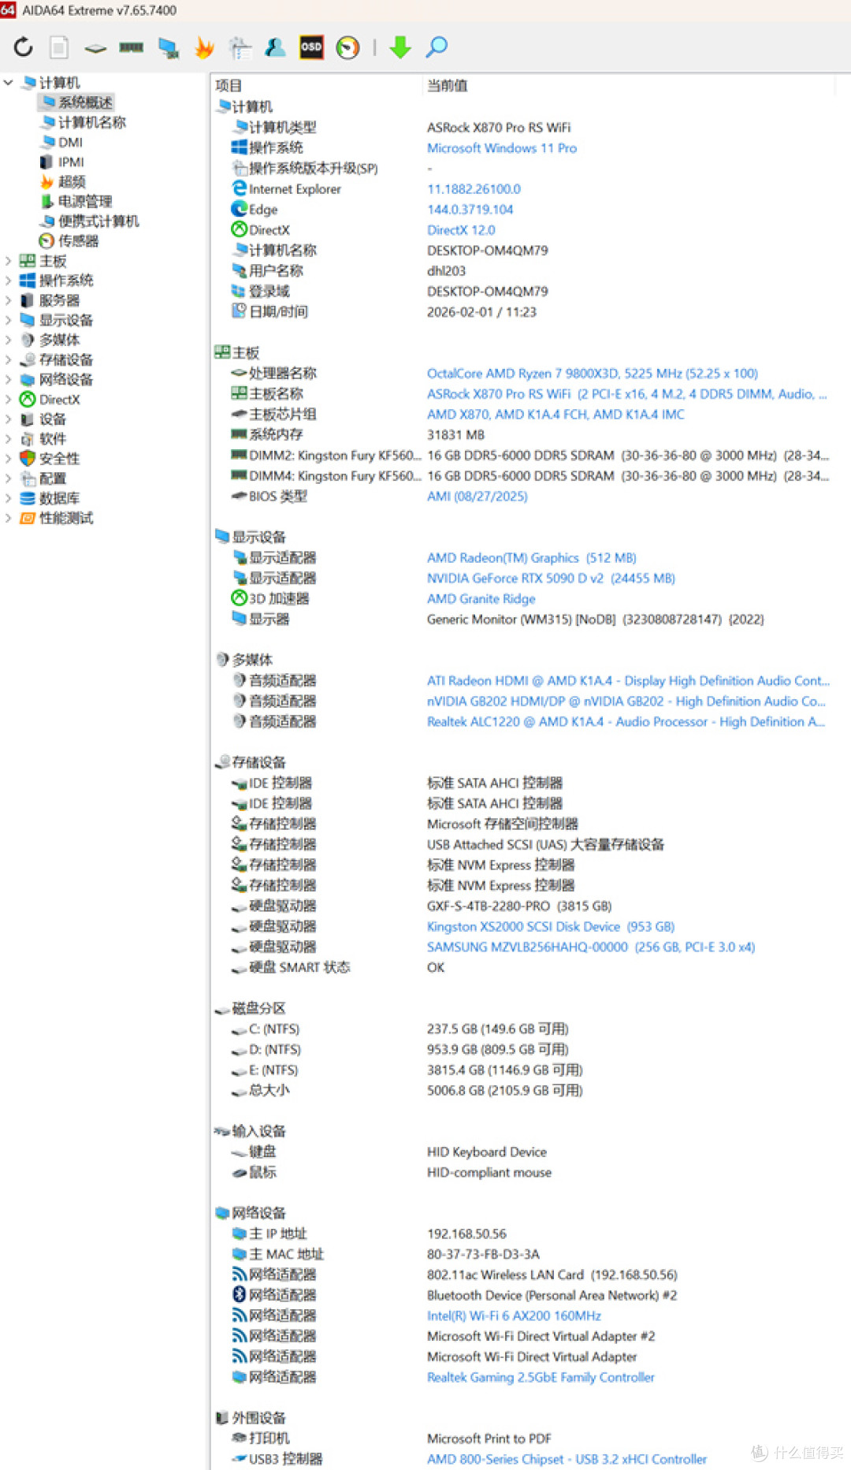851x1470 pixels.
Task: Select the 硬盘 SMART 状态 row
Action: click(x=524, y=967)
